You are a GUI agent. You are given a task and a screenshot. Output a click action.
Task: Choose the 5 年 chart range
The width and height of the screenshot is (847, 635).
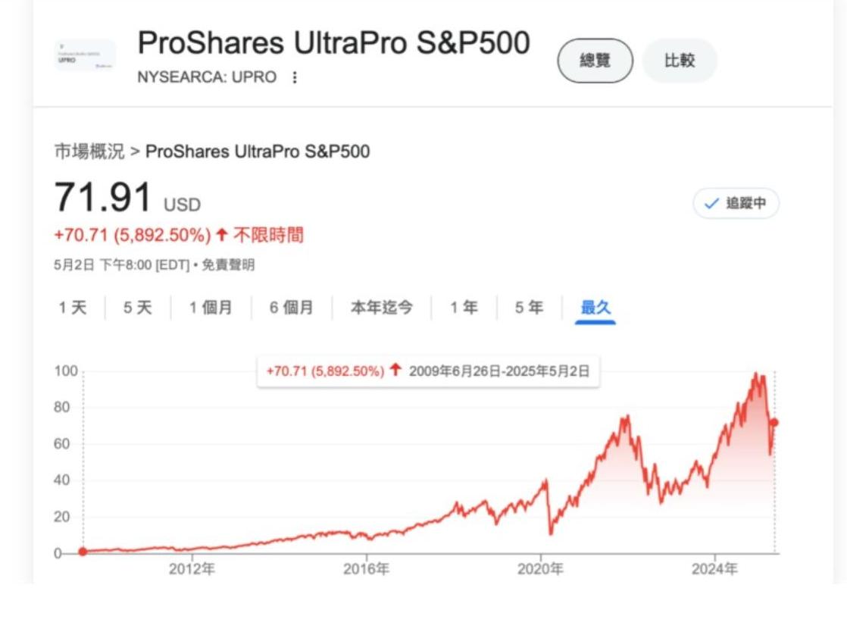tap(530, 308)
